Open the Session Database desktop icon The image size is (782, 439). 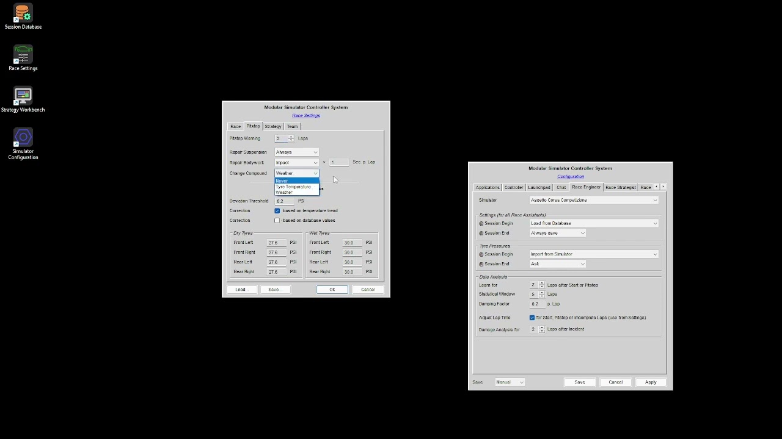23,17
